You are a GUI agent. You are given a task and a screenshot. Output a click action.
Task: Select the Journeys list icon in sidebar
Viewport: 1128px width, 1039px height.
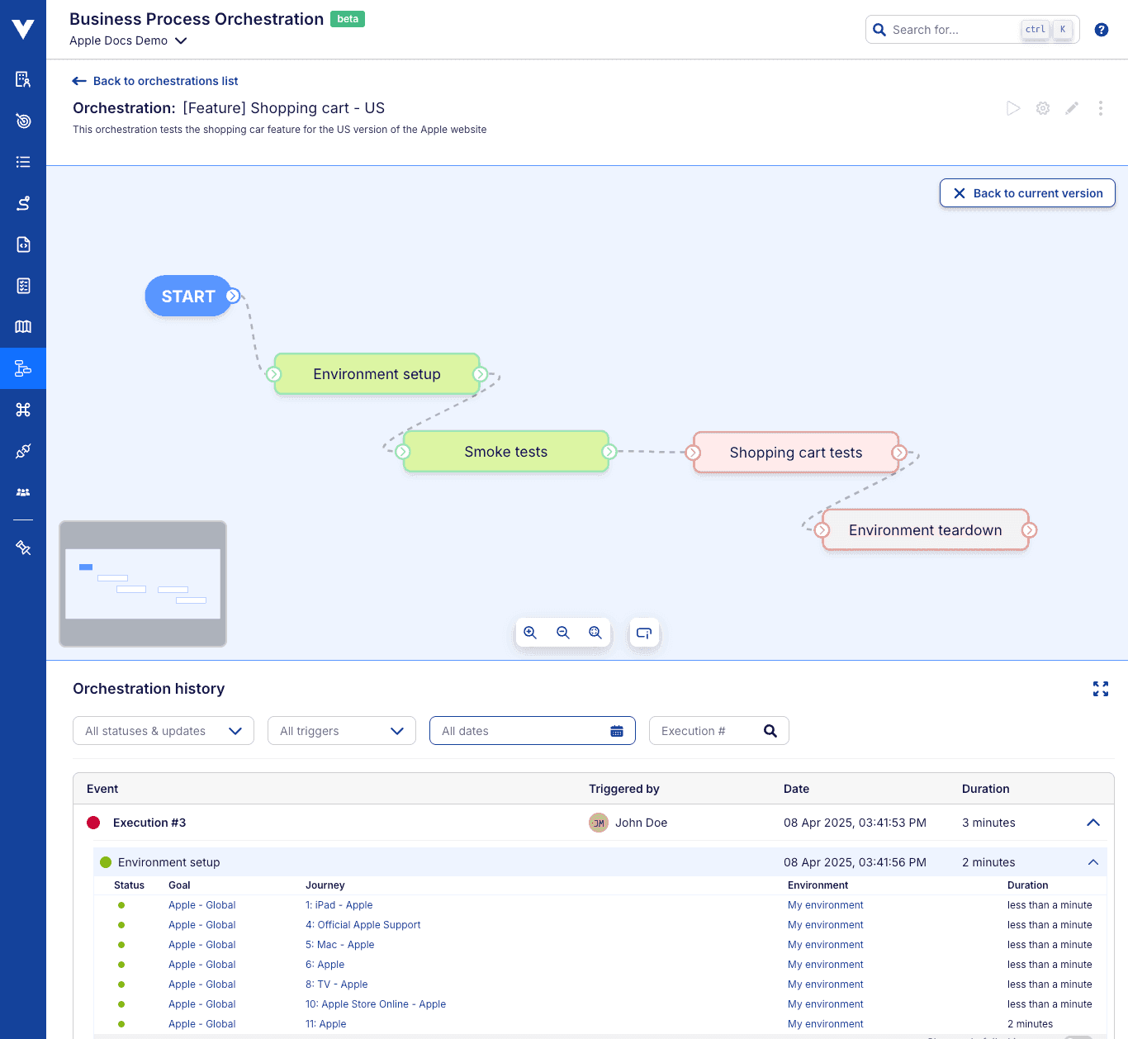[22, 162]
